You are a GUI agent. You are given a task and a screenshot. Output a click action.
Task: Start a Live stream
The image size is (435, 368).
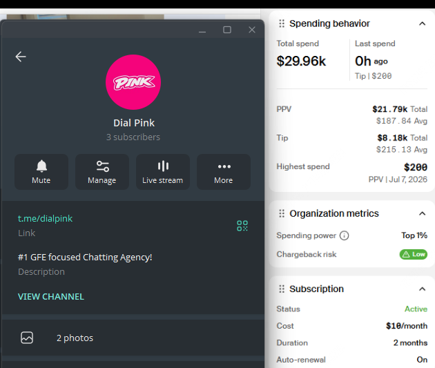[x=163, y=172]
